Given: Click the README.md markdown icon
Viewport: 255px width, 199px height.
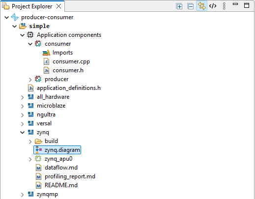Looking at the screenshot, I should pos(38,185).
